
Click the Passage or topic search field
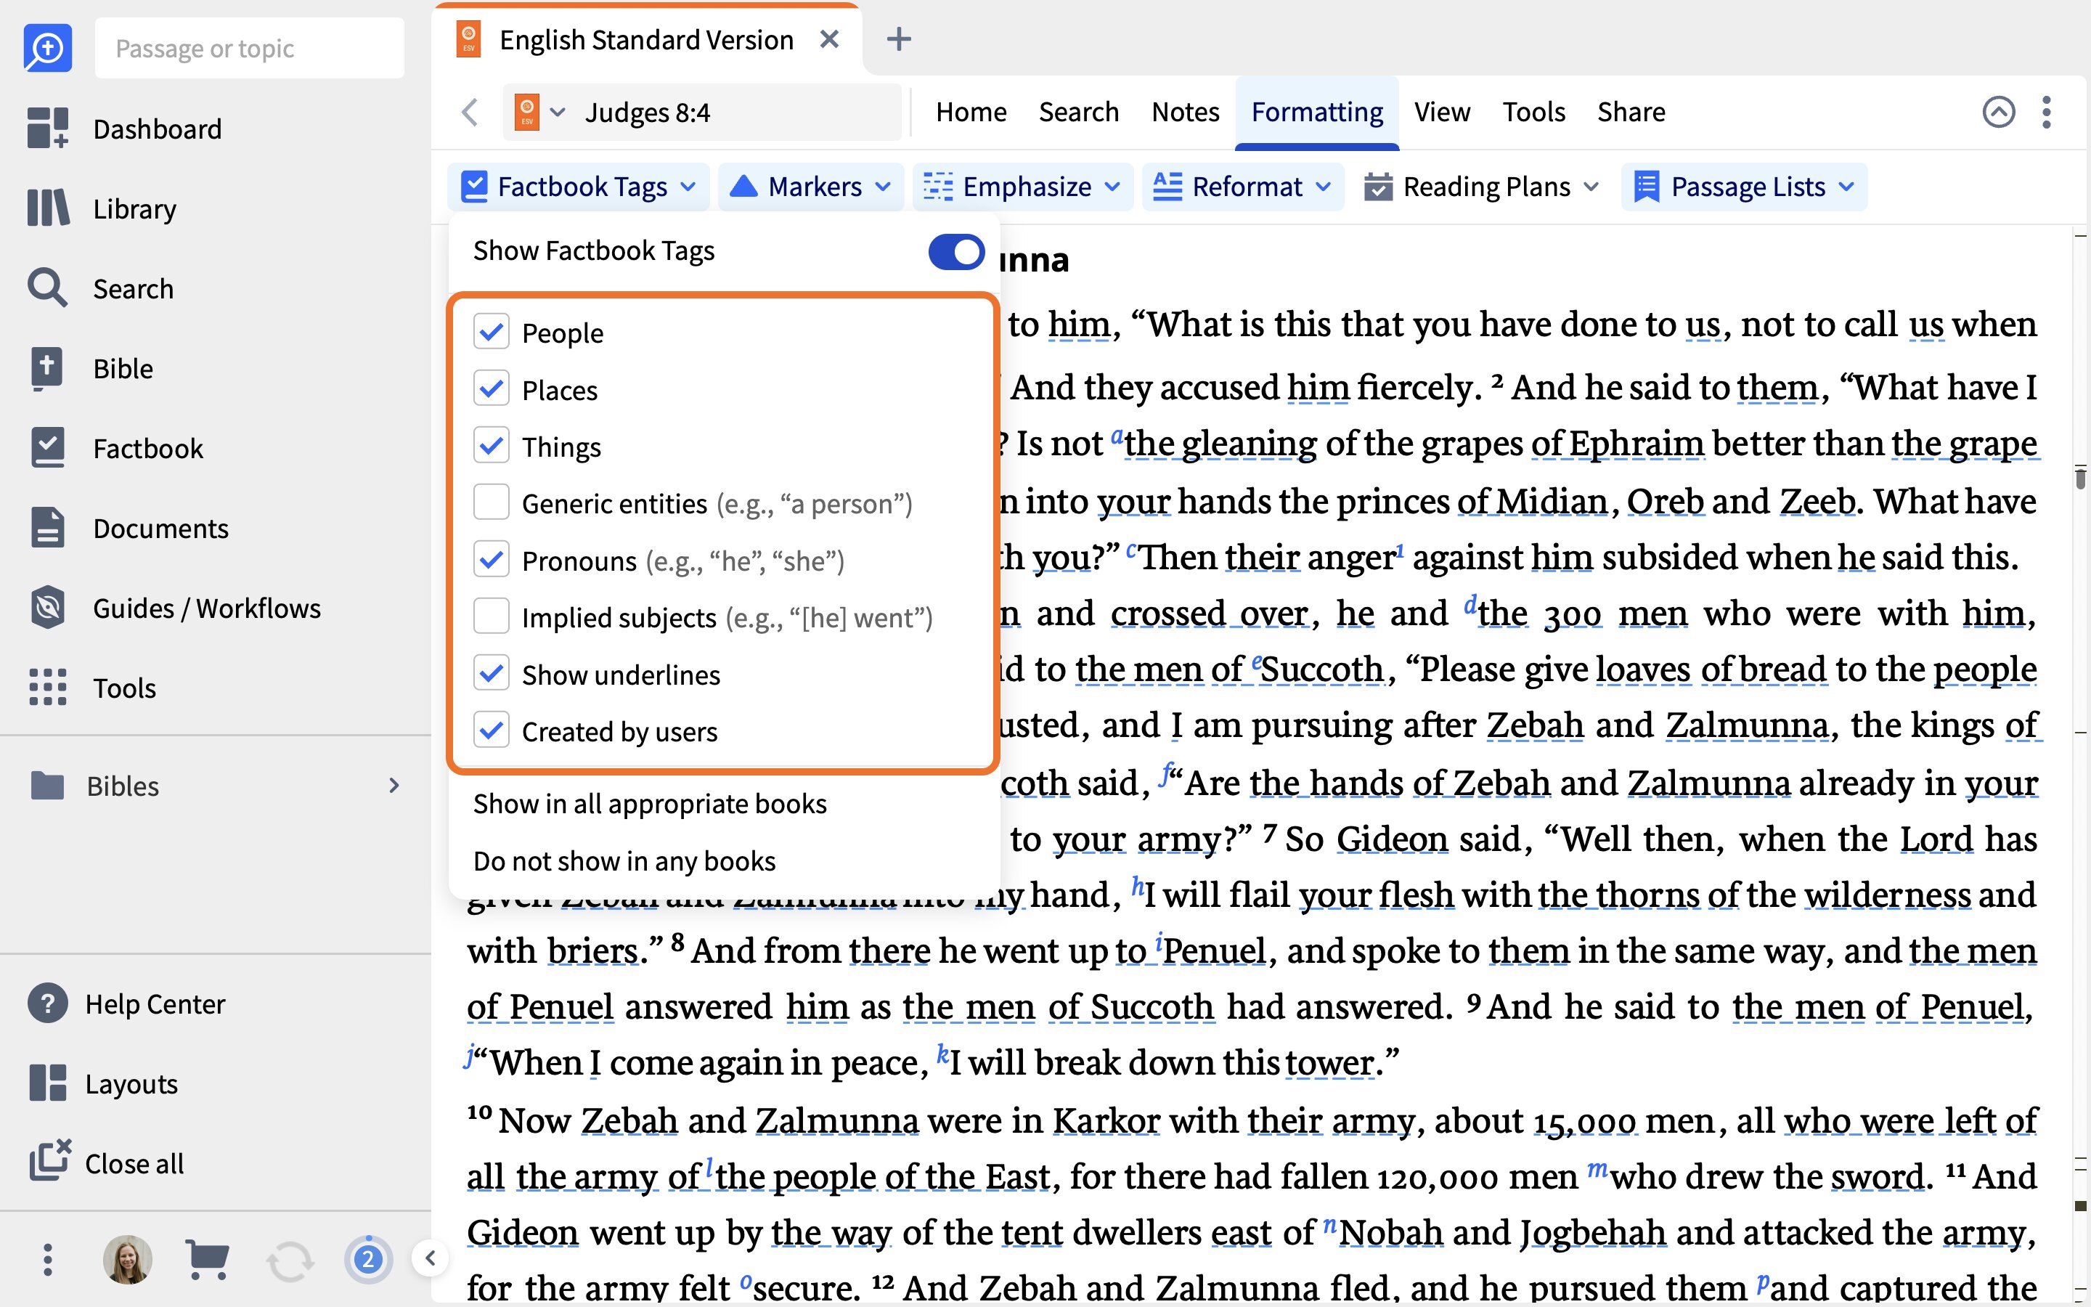pos(249,47)
